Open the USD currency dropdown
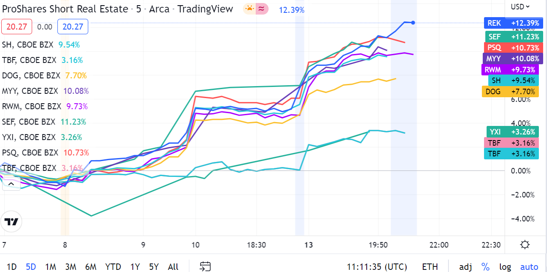547x272 pixels. pyautogui.click(x=520, y=6)
